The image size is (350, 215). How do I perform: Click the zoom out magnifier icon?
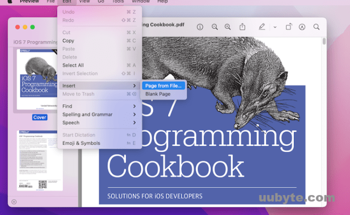coord(214,27)
